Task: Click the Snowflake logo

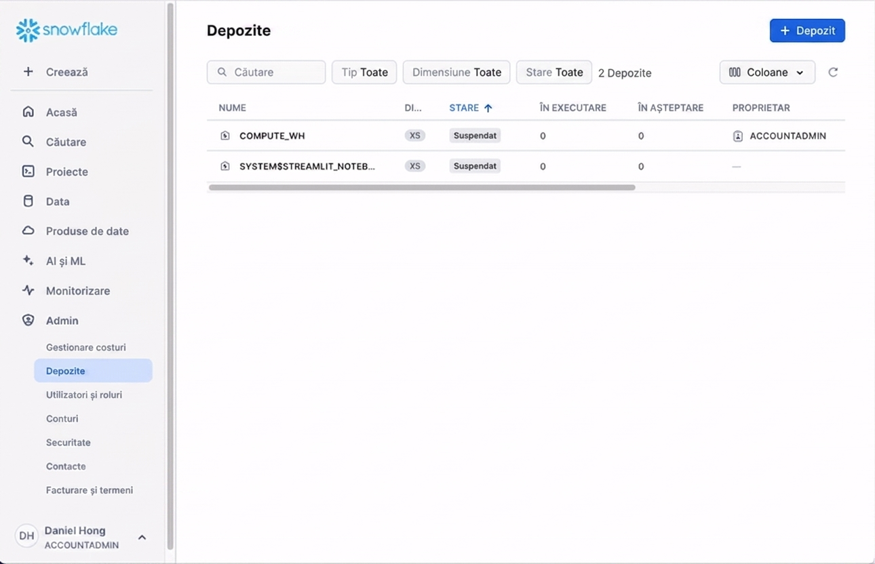Action: point(66,30)
